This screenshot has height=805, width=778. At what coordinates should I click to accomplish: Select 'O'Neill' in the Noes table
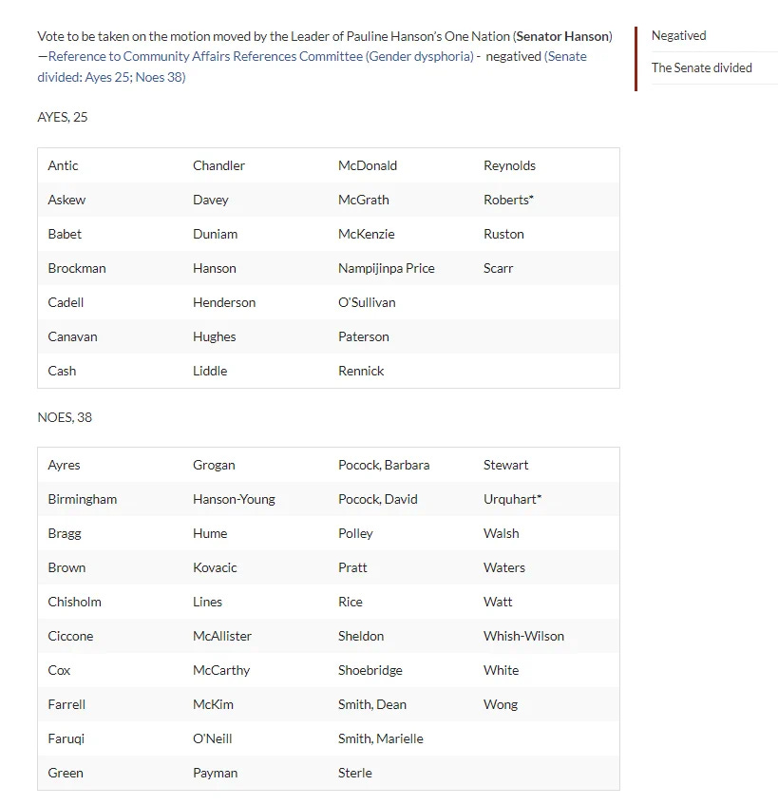[213, 738]
